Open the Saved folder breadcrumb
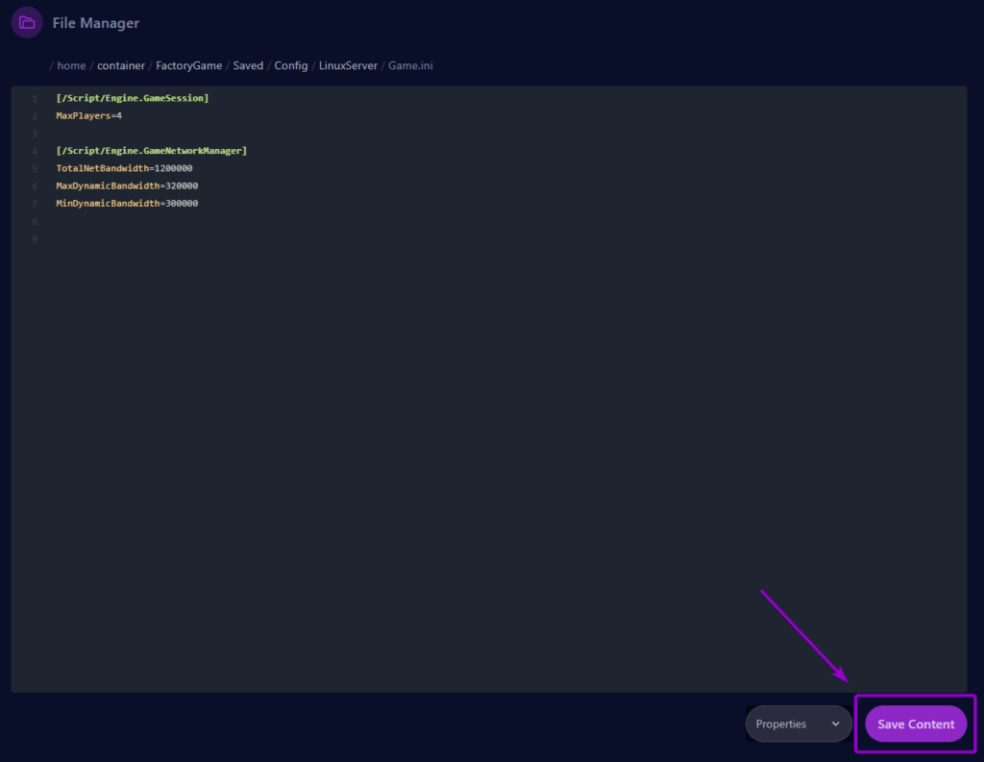 click(x=248, y=65)
